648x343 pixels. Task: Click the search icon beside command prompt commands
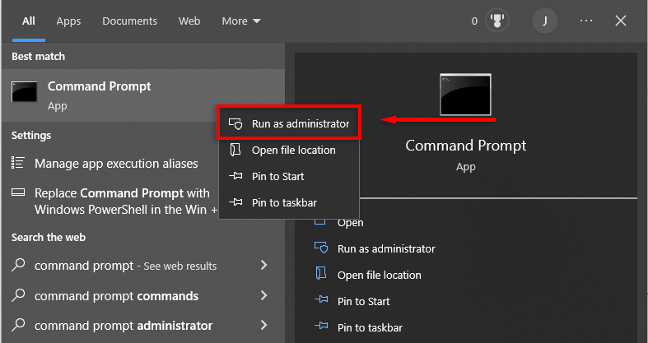click(19, 295)
